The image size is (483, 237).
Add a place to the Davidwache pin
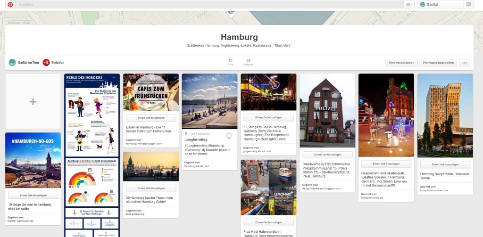click(327, 155)
